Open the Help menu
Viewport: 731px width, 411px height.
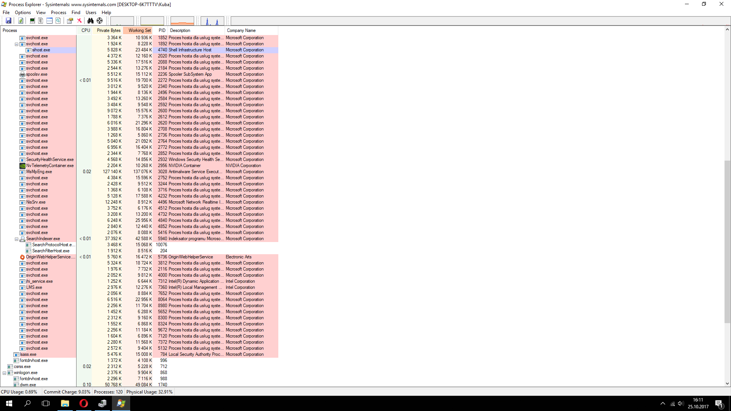(106, 13)
